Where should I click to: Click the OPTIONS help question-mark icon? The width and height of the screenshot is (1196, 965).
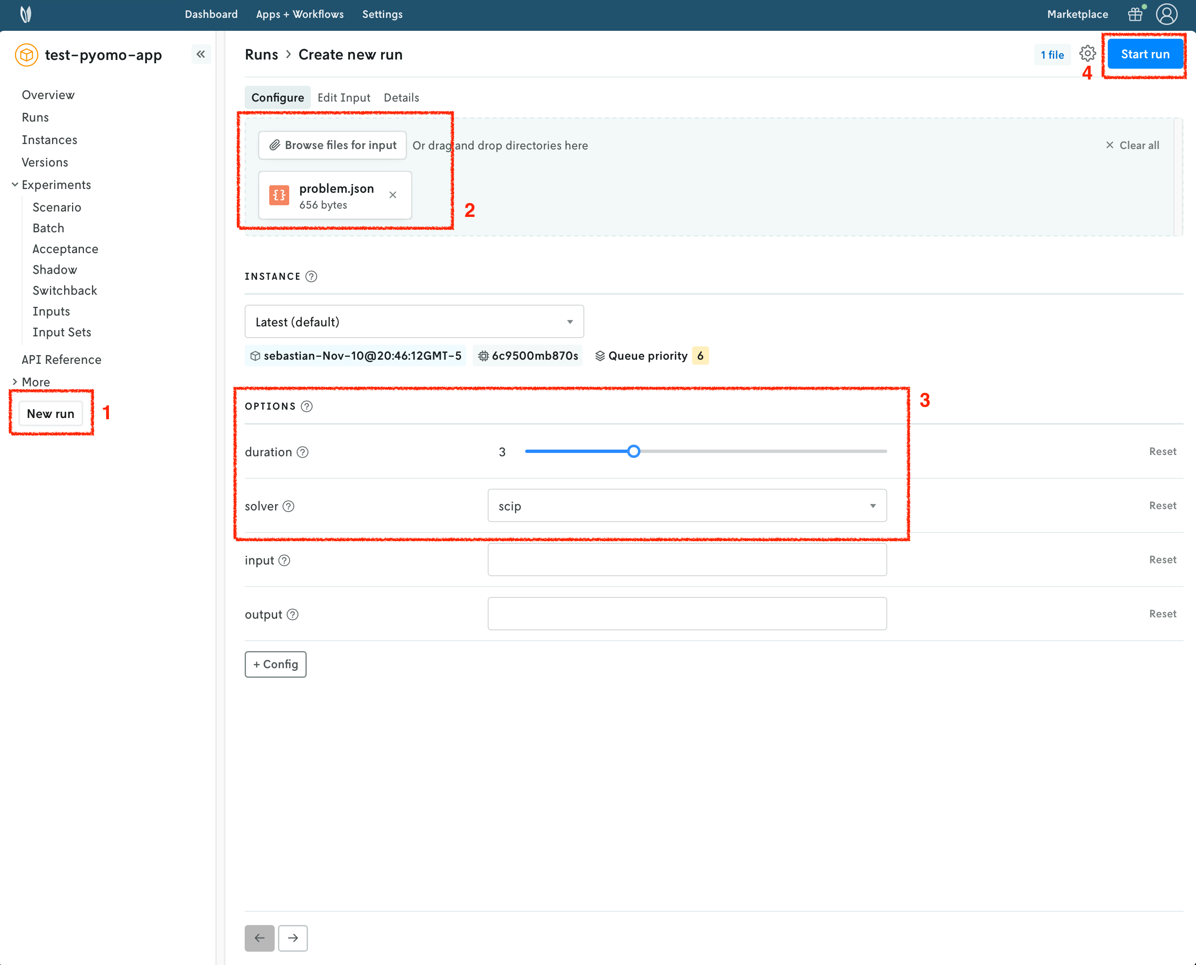tap(307, 406)
